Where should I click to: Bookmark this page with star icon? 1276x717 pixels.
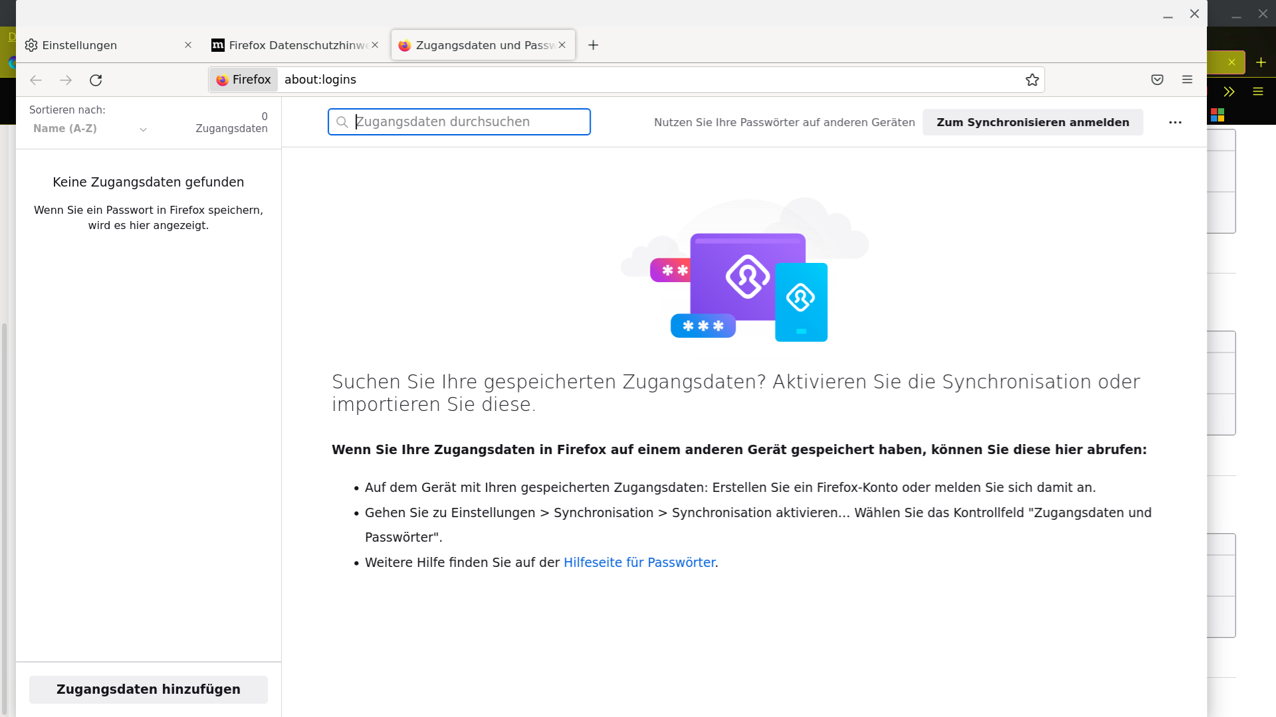tap(1031, 80)
